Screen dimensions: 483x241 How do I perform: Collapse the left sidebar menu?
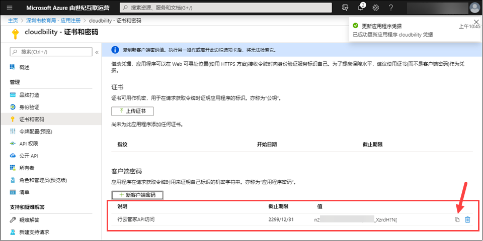point(97,52)
